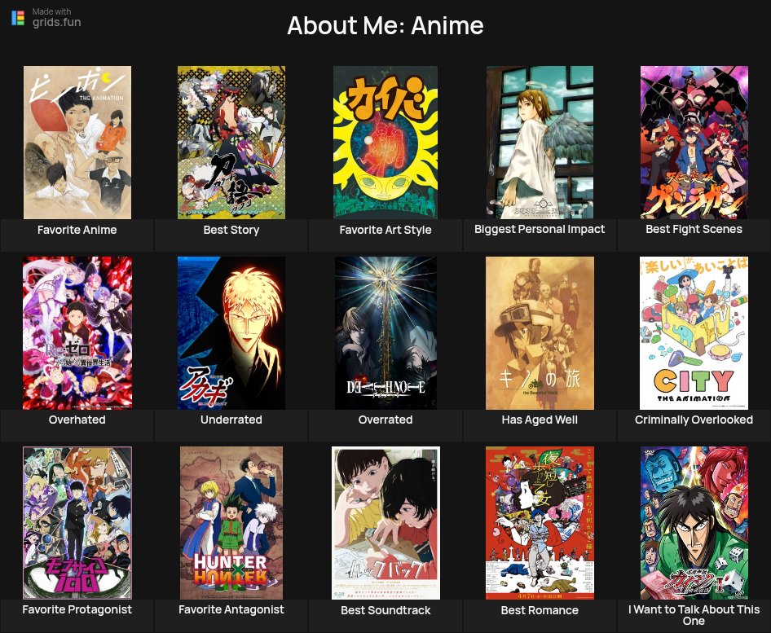Open the Akagi poster thumbnail
This screenshot has height=633, width=771.
point(231,332)
